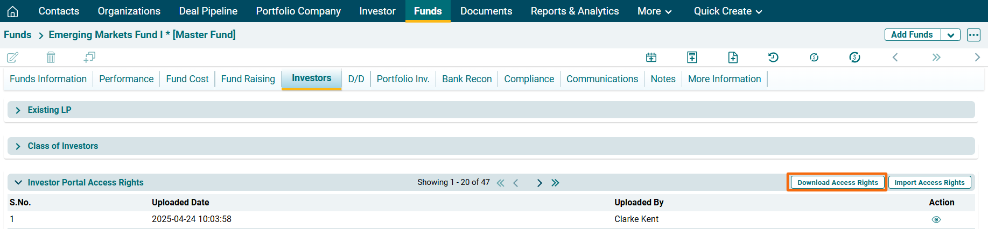The width and height of the screenshot is (988, 229).
Task: Open the Quick Create menu
Action: point(727,11)
